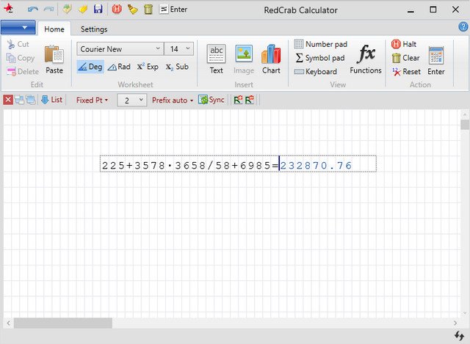Click the Enter calculator icon in Action group

[x=435, y=59]
